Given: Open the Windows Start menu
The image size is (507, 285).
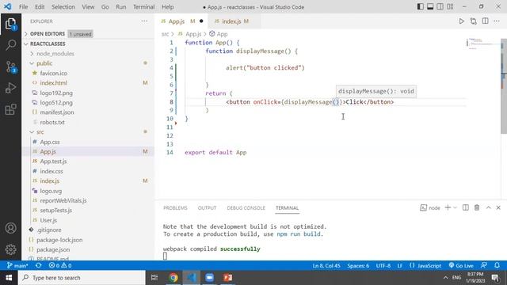Looking at the screenshot, I should pos(9,278).
